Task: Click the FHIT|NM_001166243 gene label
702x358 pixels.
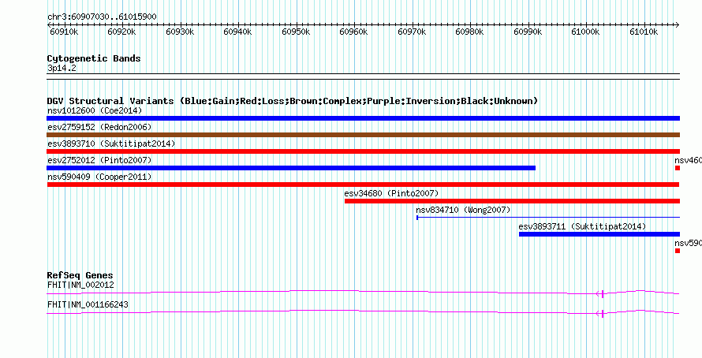Action: click(88, 304)
